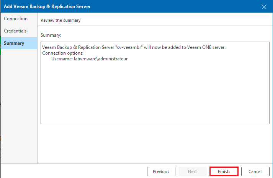Click the blank sidebar below the Summary step
The height and width of the screenshot is (178, 273).
click(19, 106)
